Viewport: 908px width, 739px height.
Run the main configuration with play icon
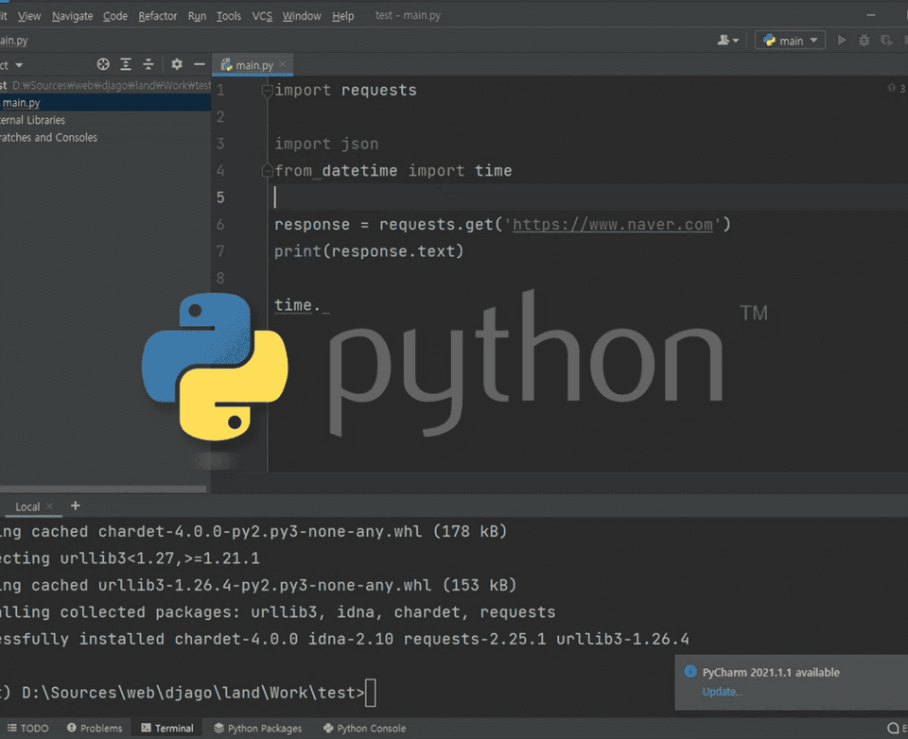[842, 40]
